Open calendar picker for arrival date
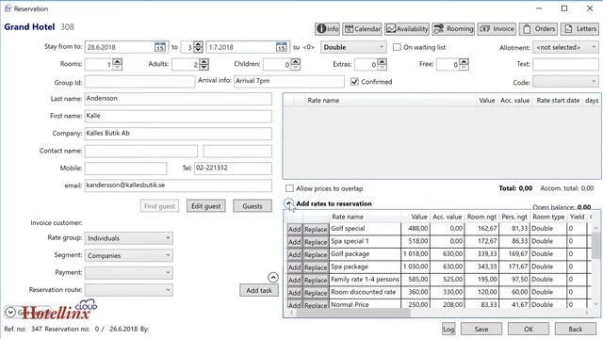 coord(160,47)
